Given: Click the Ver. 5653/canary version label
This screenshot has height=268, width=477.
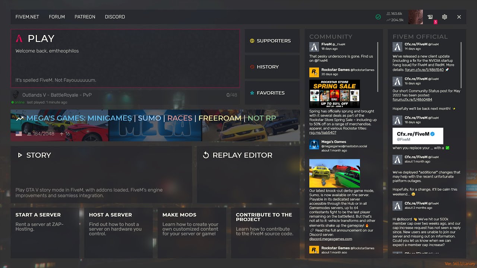Looking at the screenshot, I should tap(460, 264).
